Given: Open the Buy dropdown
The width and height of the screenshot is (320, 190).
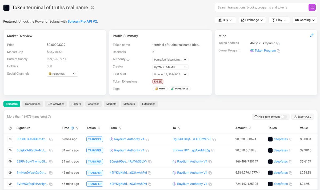Looking at the screenshot, I should pyautogui.click(x=225, y=20).
